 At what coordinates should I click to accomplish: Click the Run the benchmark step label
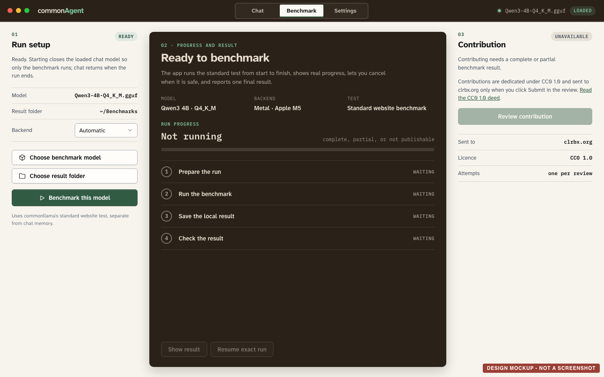(x=205, y=194)
